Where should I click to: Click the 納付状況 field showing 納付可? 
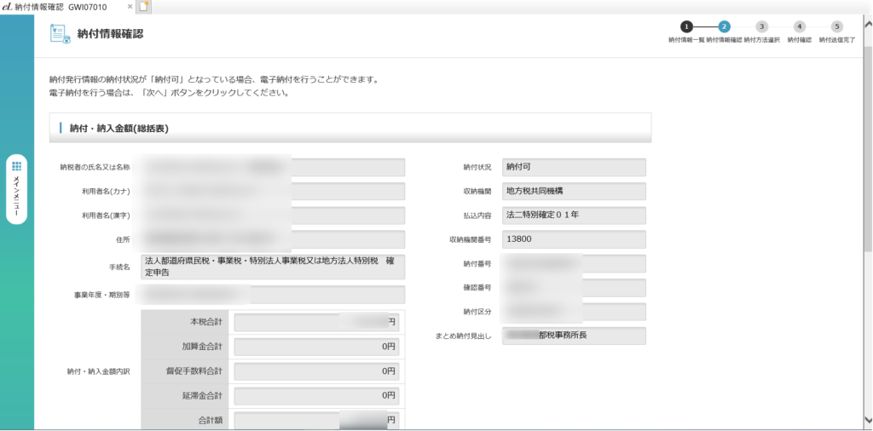[574, 167]
